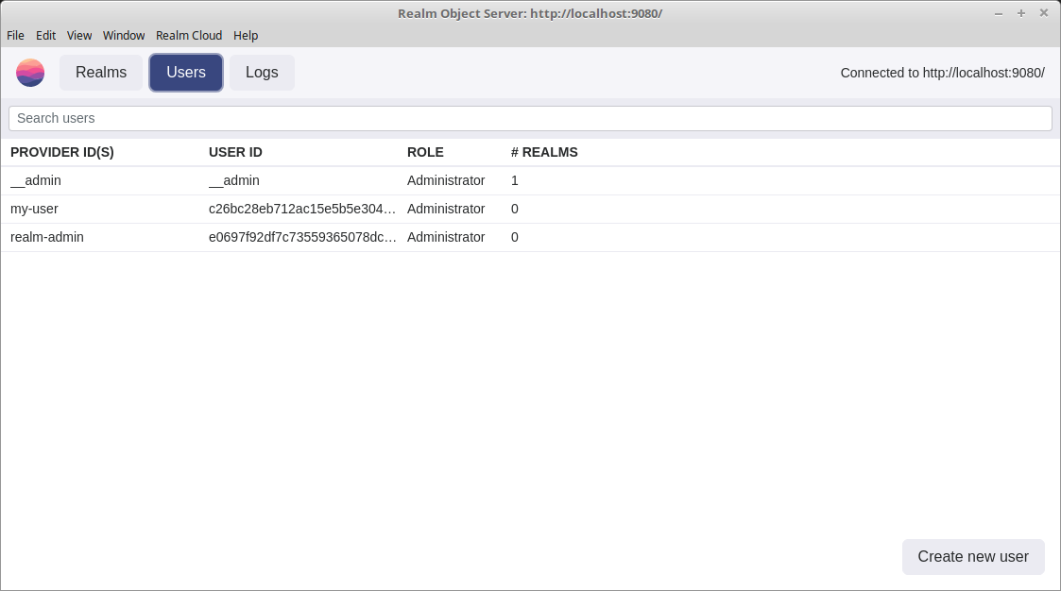Open the Edit menu
1061x591 pixels.
(45, 35)
